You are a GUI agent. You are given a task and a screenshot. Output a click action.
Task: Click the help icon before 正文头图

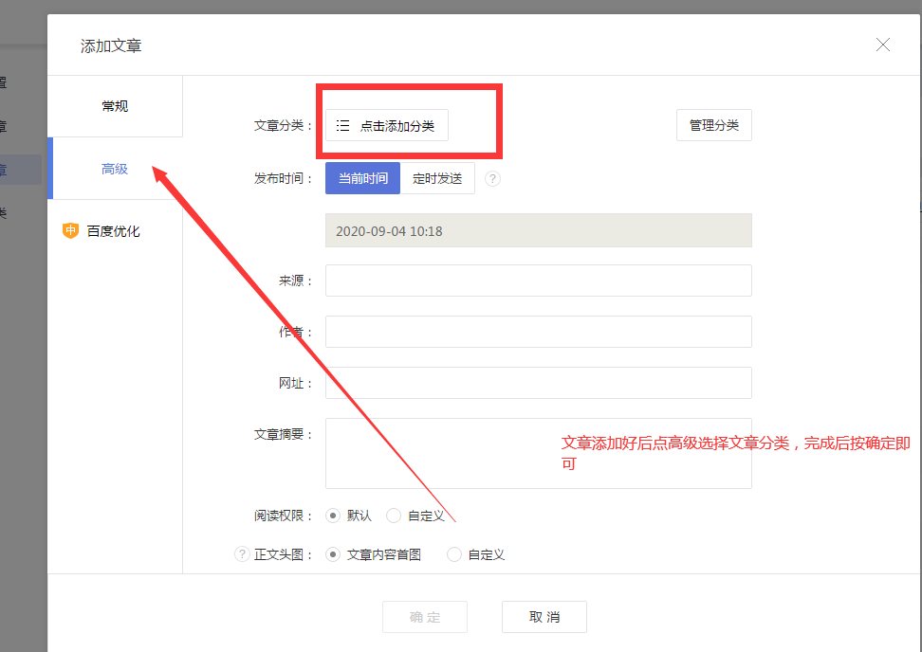tap(242, 554)
